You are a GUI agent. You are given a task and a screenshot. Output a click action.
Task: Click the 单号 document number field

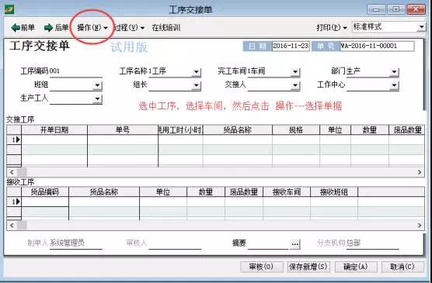(x=377, y=46)
